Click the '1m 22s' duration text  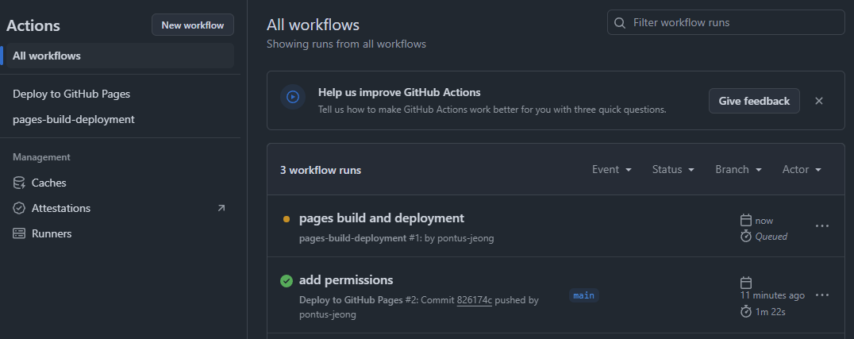(x=770, y=312)
